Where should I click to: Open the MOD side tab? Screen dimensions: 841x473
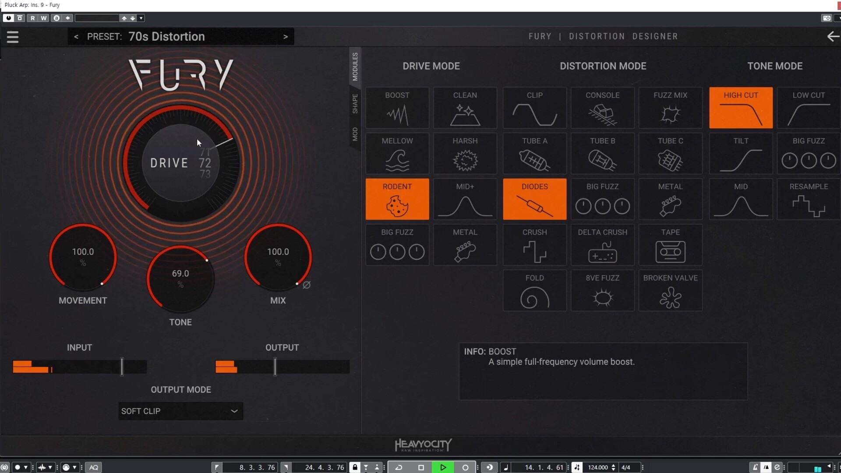[x=355, y=134]
